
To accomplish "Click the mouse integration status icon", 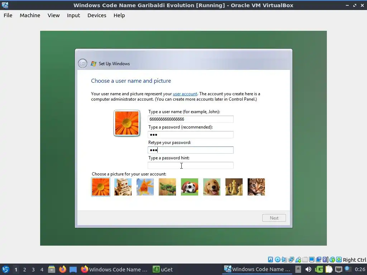I will (x=332, y=259).
